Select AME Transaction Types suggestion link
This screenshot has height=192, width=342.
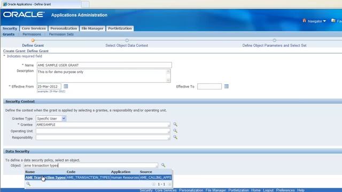(45, 178)
